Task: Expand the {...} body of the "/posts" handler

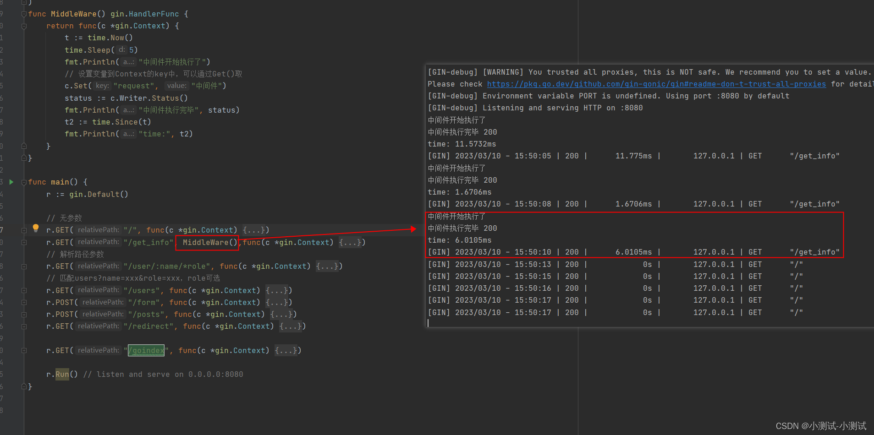Action: tap(281, 314)
